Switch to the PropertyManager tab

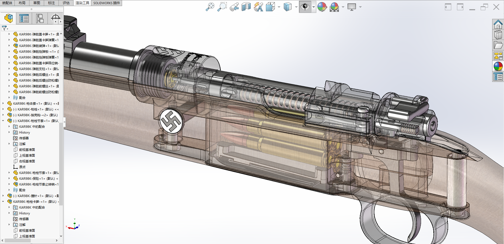click(24, 18)
